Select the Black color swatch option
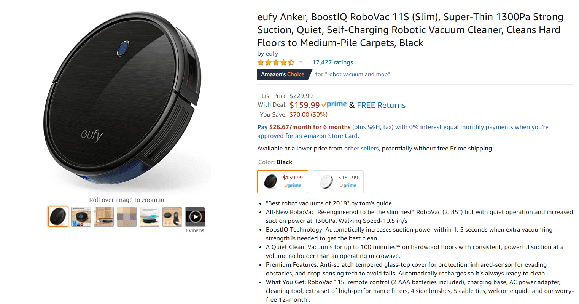 click(283, 182)
